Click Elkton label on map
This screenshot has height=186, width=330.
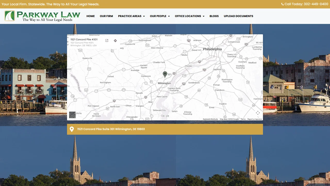point(129,105)
